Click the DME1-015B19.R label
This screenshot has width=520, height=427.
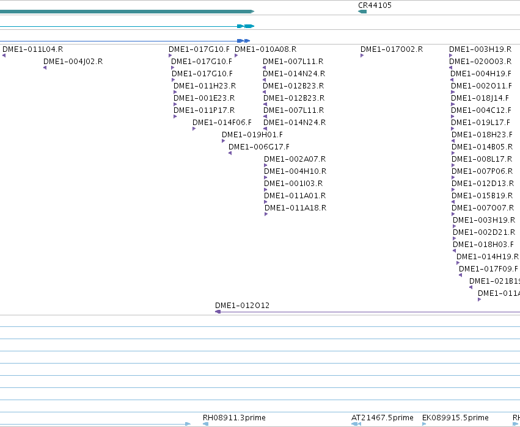(x=482, y=196)
